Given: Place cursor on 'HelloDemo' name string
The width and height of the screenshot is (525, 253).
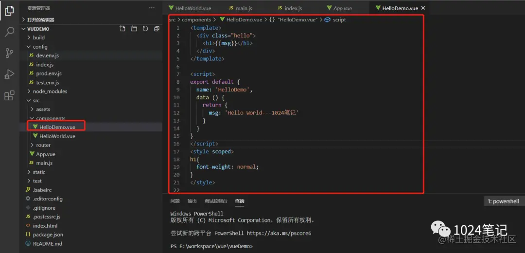Looking at the screenshot, I should (x=233, y=90).
